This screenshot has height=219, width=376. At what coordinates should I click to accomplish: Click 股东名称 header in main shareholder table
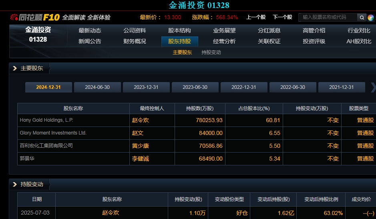tap(73, 108)
